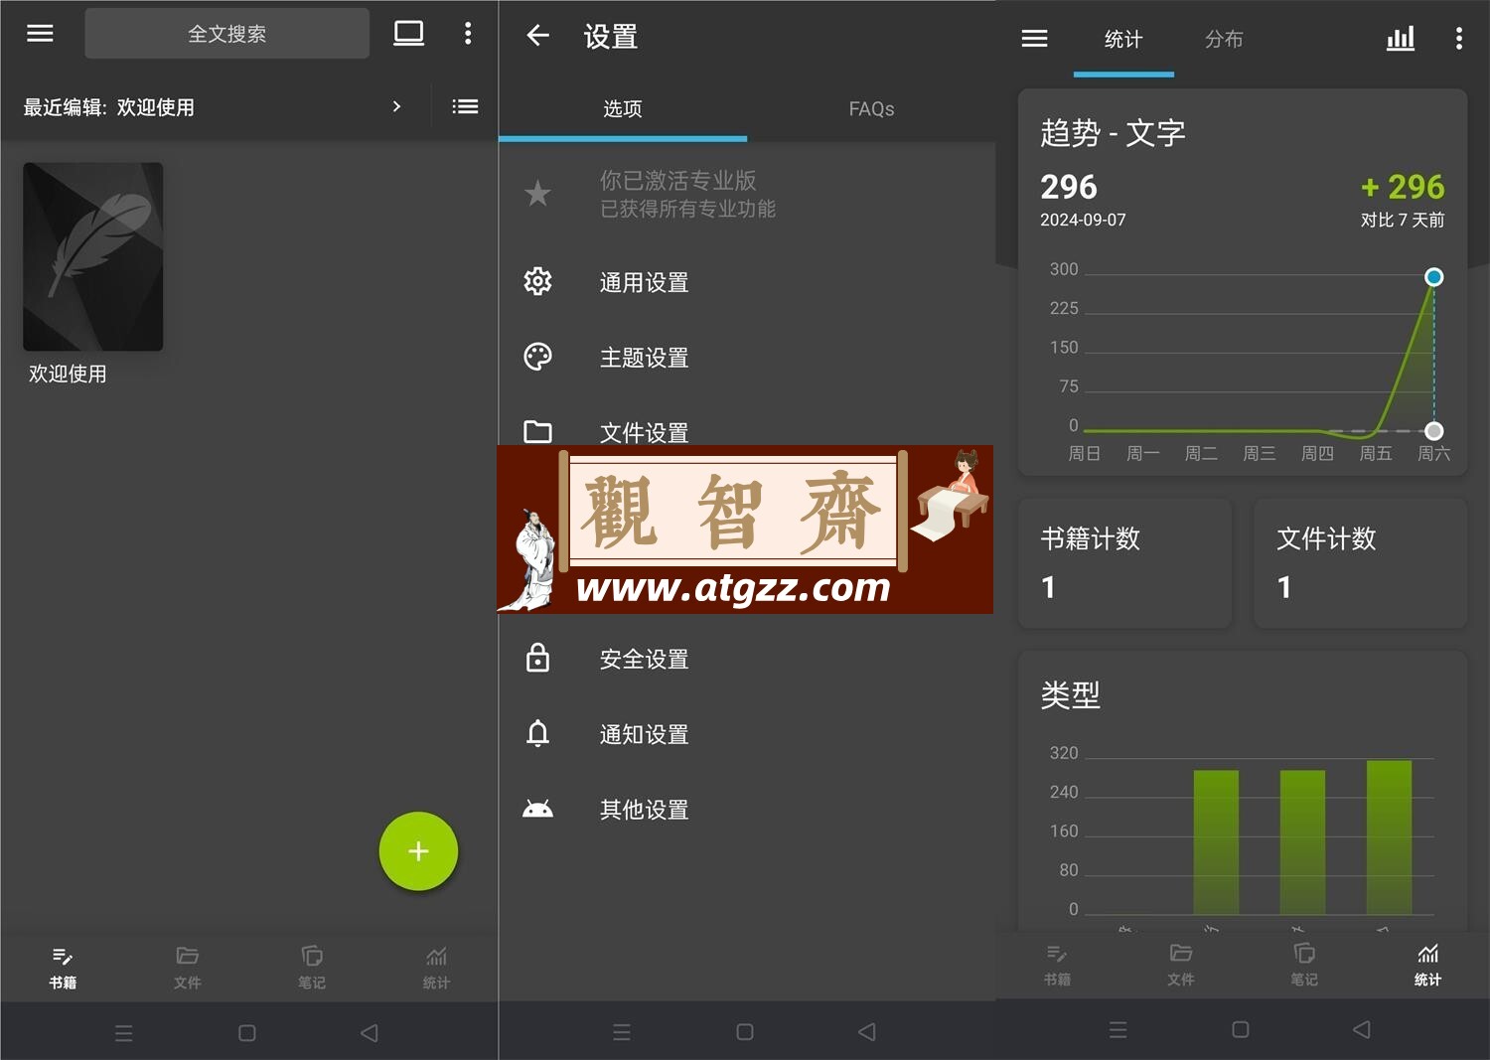Switch to the FAQs tab
The height and width of the screenshot is (1060, 1490).
[871, 109]
